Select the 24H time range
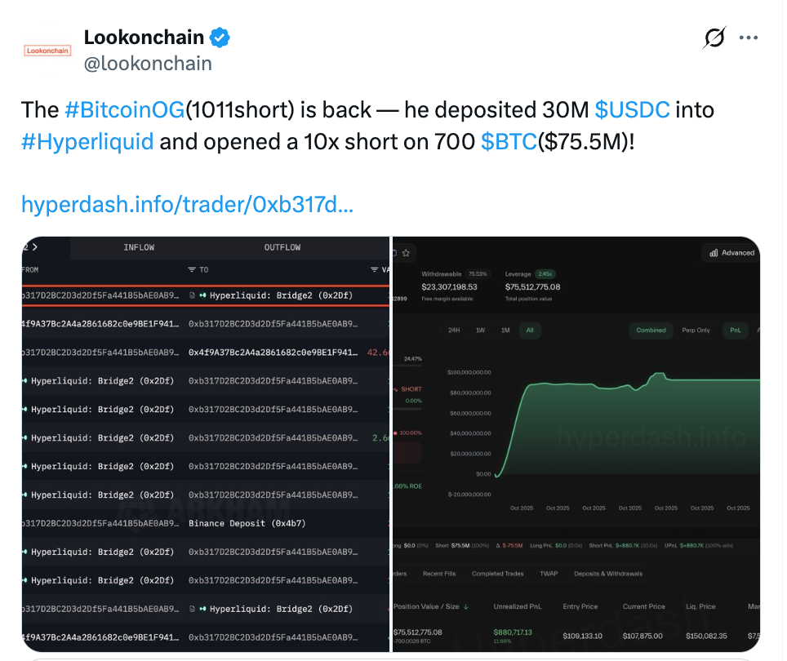 pyautogui.click(x=454, y=330)
